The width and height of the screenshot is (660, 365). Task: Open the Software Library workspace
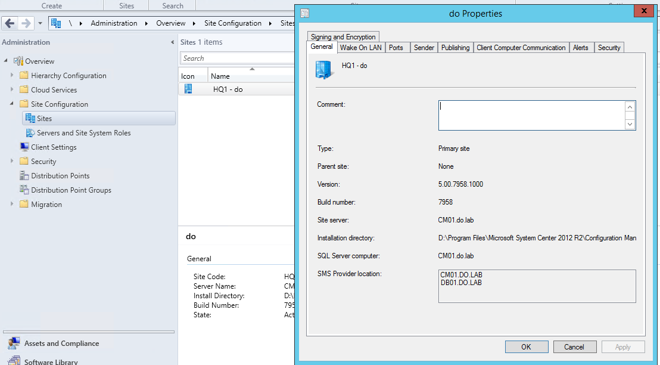[x=51, y=361]
